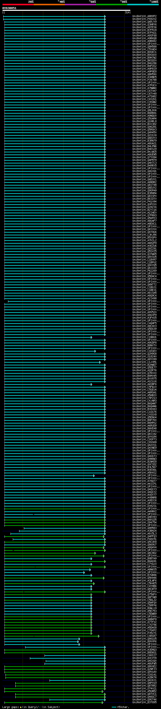Select hit label UniRef100_C0KQW2
The height and width of the screenshot is (709, 161).
pyautogui.click(x=144, y=102)
